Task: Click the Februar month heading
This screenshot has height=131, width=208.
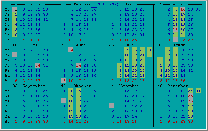Action: click(x=83, y=4)
